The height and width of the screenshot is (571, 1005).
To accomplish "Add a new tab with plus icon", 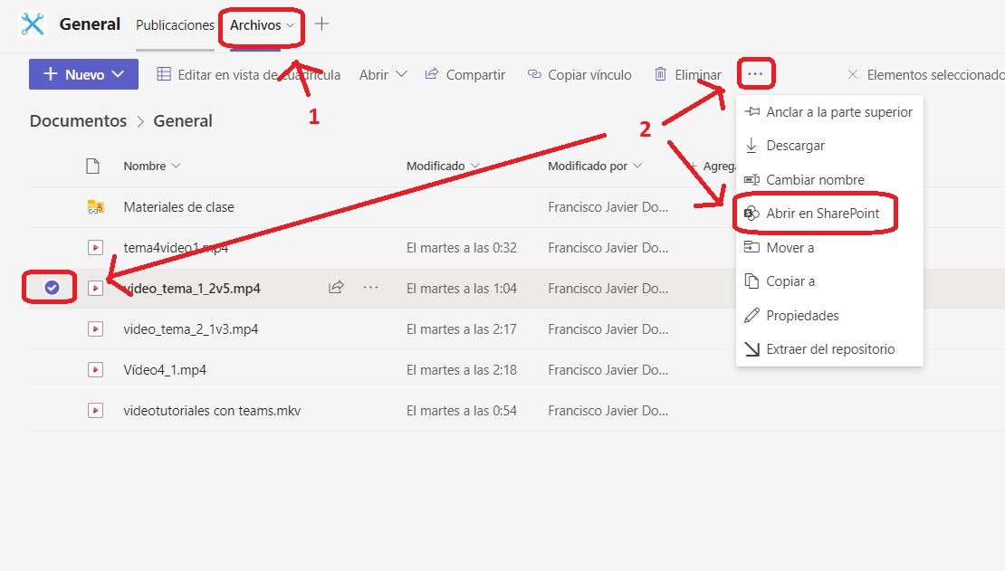I will tap(321, 24).
